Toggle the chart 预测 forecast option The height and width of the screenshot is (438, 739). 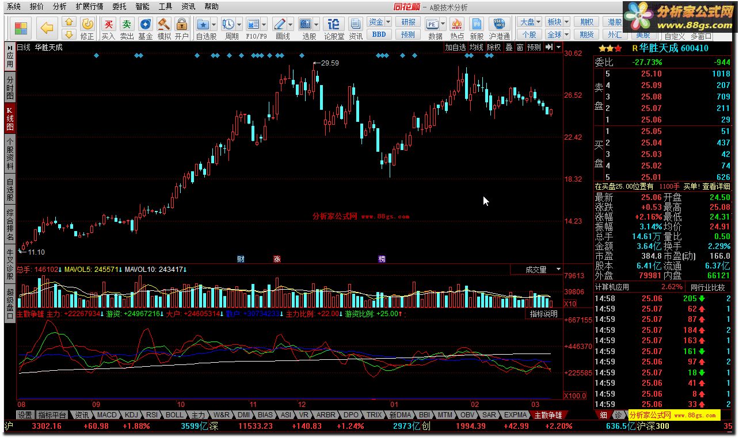pyautogui.click(x=534, y=48)
